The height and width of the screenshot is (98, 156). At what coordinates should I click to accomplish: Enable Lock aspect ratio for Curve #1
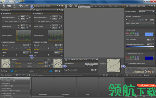[x=3, y=21]
